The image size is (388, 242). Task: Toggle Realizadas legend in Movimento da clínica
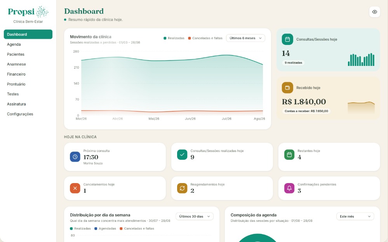(174, 38)
